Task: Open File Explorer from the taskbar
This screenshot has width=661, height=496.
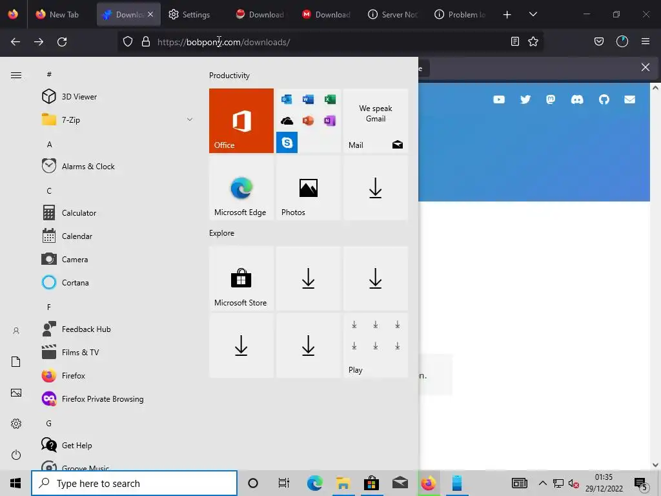Action: pyautogui.click(x=343, y=483)
